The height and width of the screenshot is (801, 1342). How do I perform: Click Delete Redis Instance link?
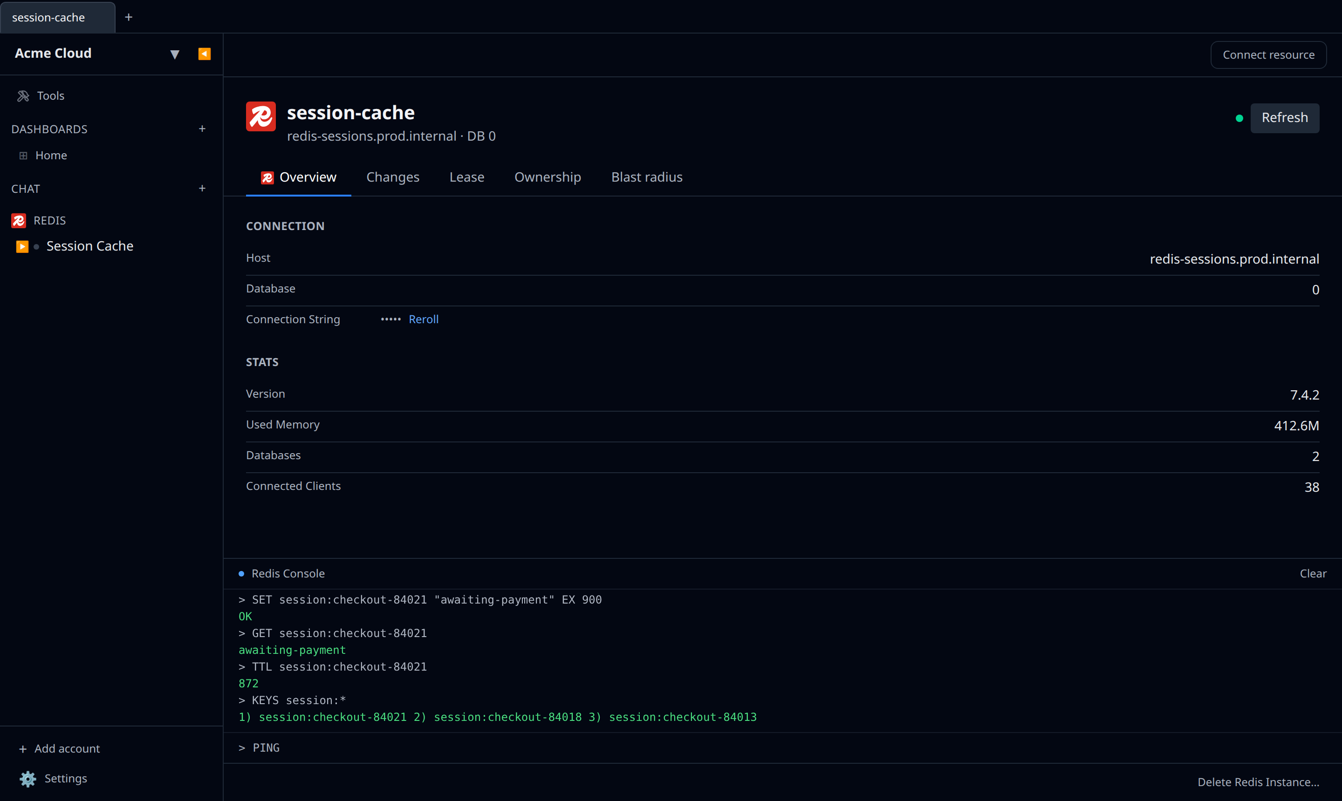1258,782
